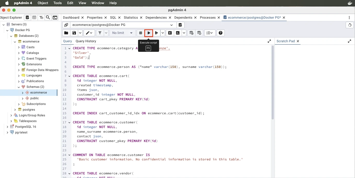This screenshot has height=178, width=355.
Task: Commit the transaction using the database-check icon
Action: point(191,33)
